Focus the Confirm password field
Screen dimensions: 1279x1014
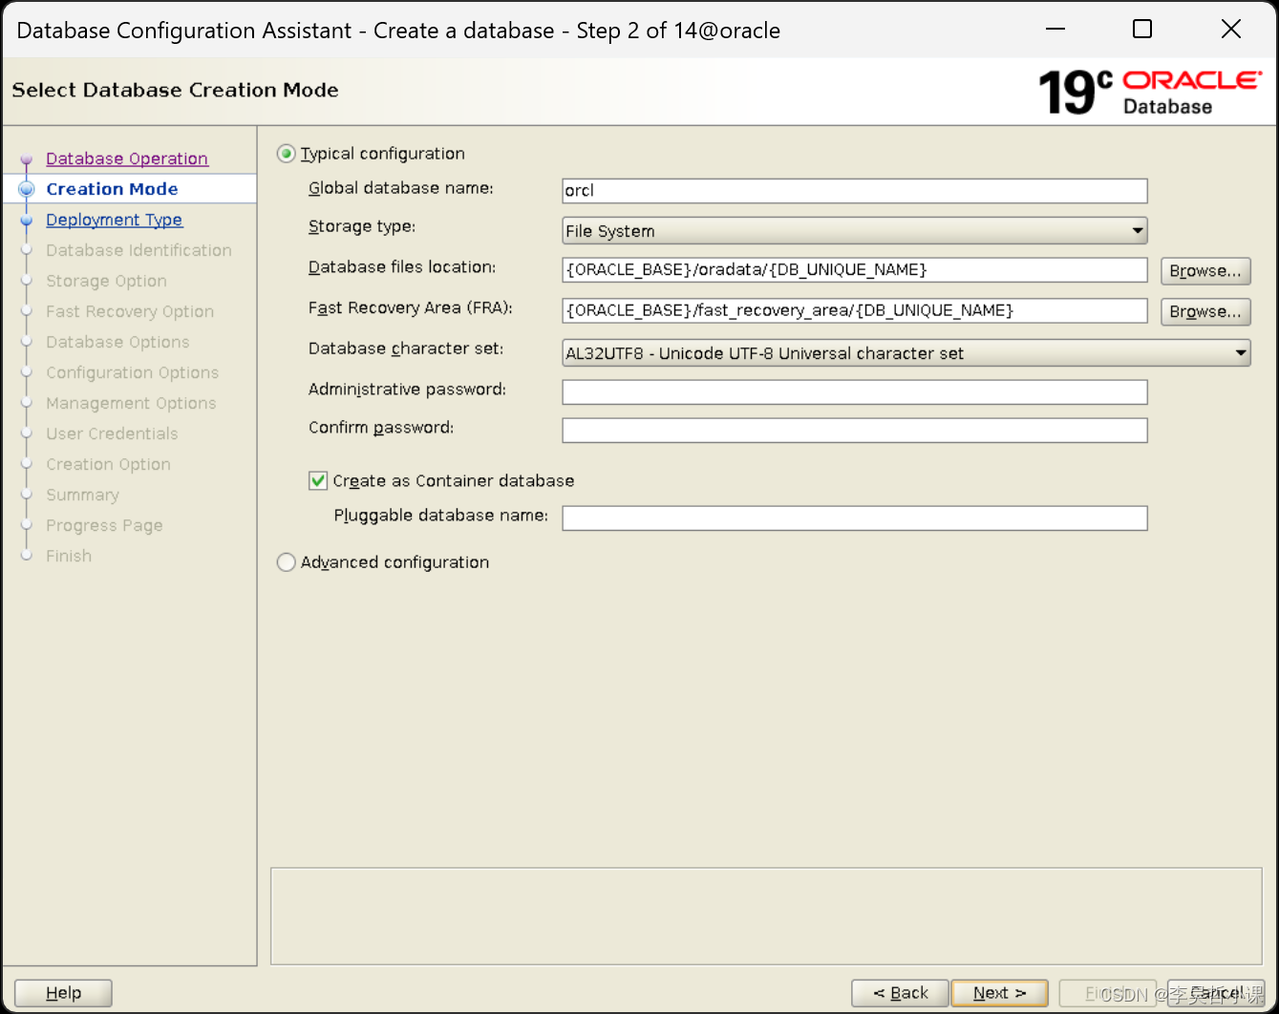click(855, 430)
